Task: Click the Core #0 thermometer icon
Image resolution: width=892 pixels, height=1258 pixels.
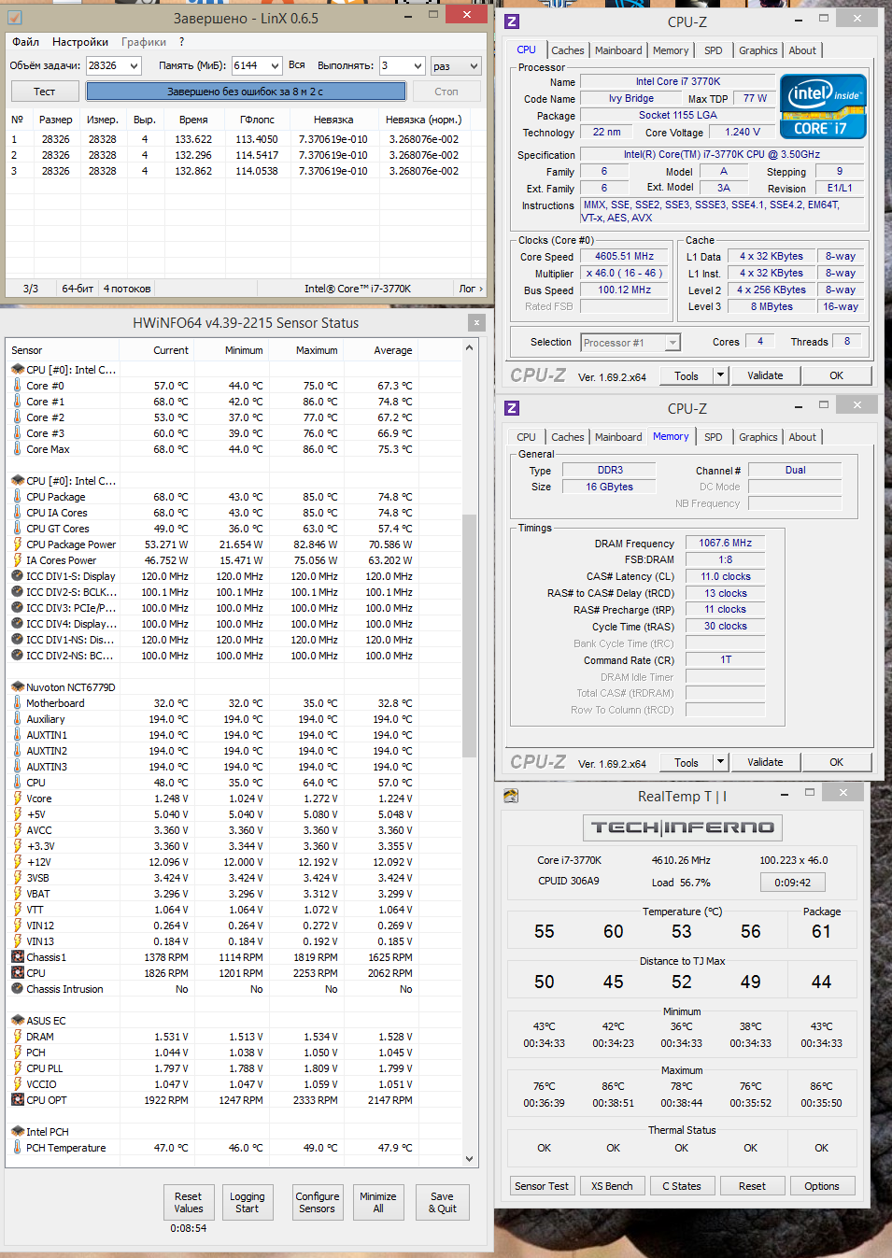Action: click(17, 386)
